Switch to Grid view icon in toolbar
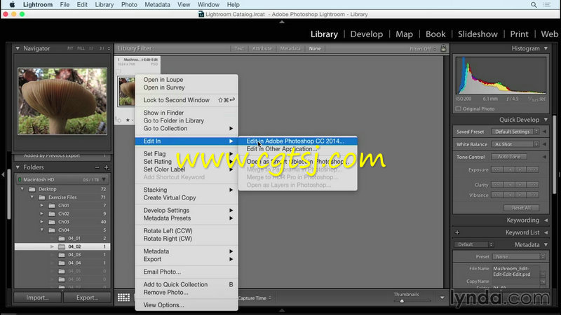The height and width of the screenshot is (315, 561). point(124,297)
